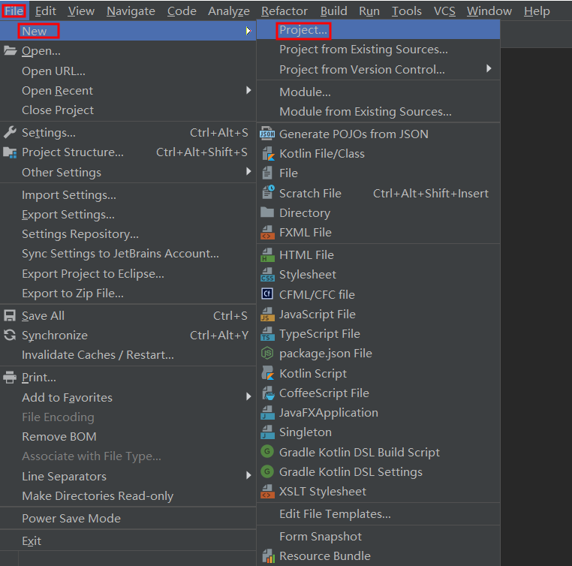The height and width of the screenshot is (566, 572).
Task: Open the Analyze menu
Action: pyautogui.click(x=229, y=11)
